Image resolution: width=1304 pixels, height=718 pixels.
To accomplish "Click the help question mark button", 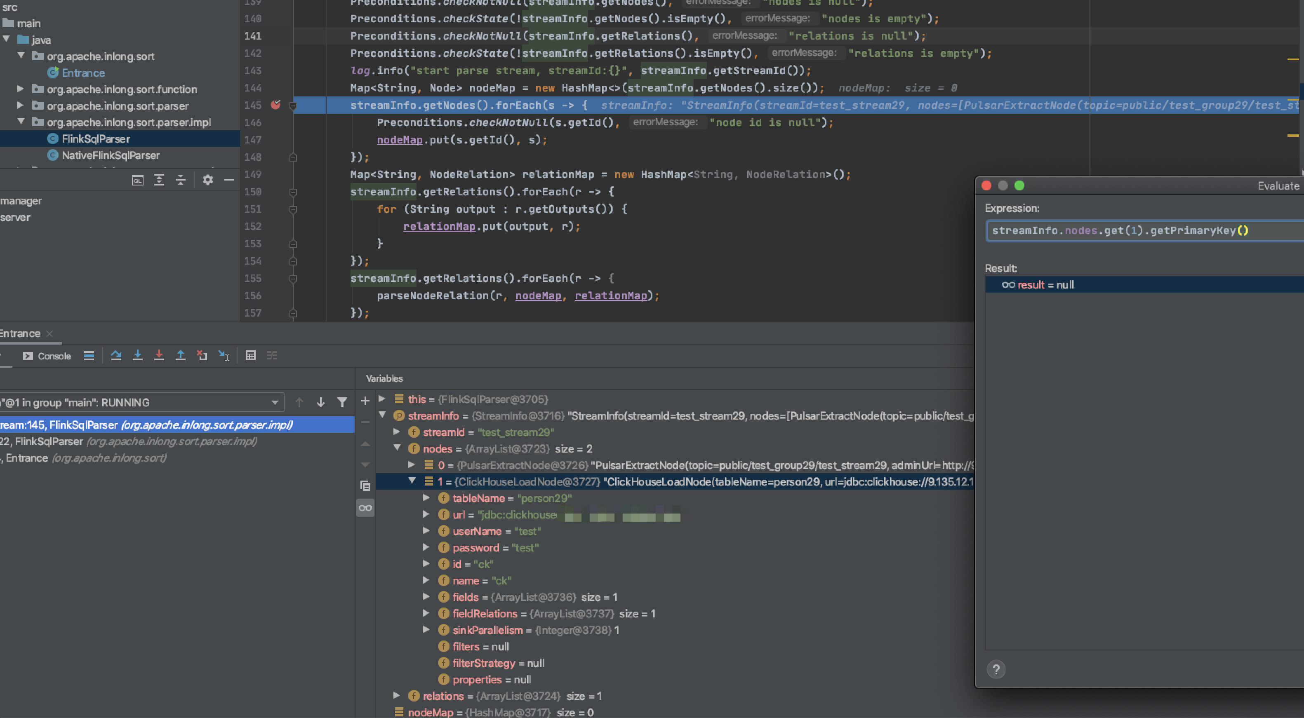I will [x=996, y=669].
